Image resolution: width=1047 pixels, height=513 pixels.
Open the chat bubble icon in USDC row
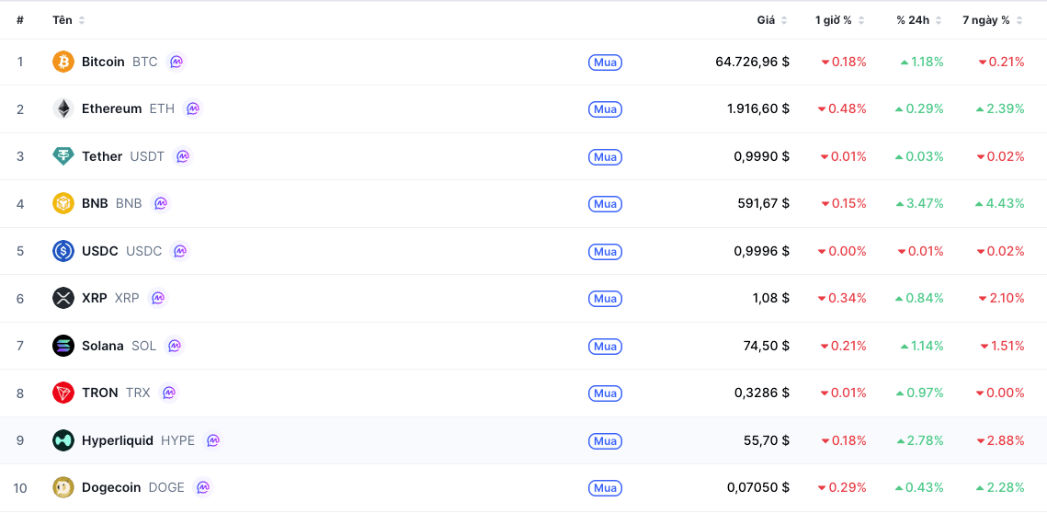pyautogui.click(x=180, y=250)
